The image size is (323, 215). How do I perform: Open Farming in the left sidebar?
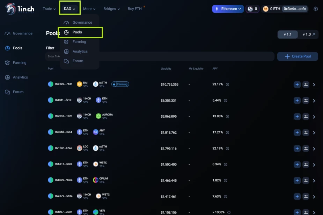(16, 63)
